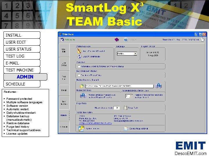Click the backup database path field

[119, 86]
